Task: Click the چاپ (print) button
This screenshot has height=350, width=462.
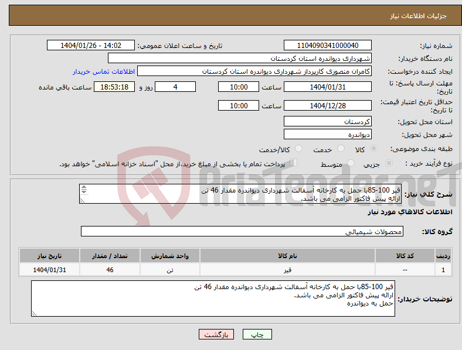Action: point(257,334)
